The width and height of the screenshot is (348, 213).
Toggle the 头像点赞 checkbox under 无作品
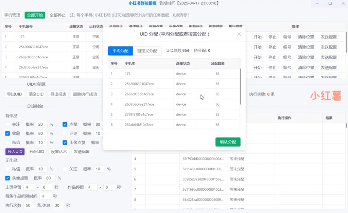coord(8,178)
